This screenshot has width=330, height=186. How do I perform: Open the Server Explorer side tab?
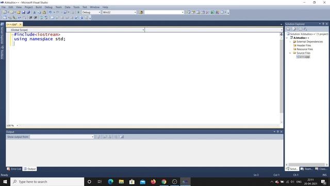(2, 34)
